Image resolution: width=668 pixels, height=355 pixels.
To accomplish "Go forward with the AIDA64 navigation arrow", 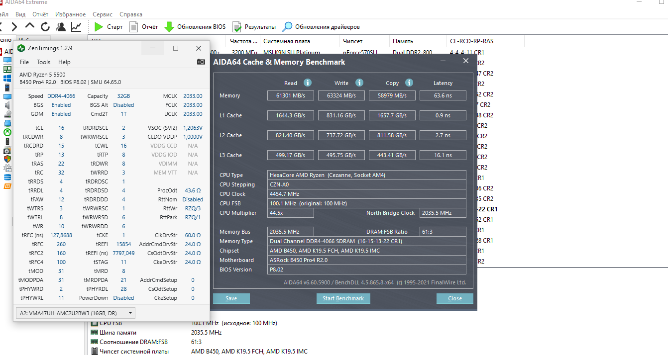I will pos(14,27).
